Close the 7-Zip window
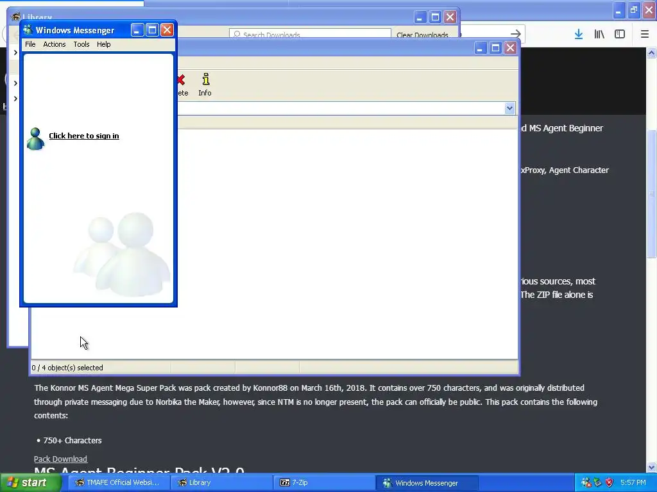The width and height of the screenshot is (657, 492). point(510,48)
